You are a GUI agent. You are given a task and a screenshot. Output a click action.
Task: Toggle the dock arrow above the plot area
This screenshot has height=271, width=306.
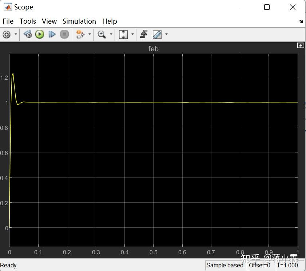pos(301,45)
